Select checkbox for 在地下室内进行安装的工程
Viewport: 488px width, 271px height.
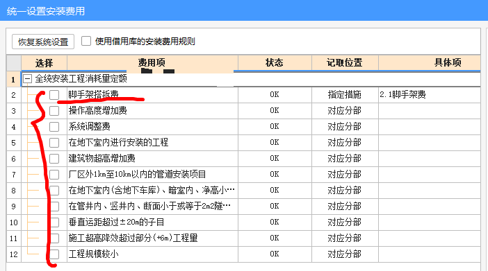point(54,143)
